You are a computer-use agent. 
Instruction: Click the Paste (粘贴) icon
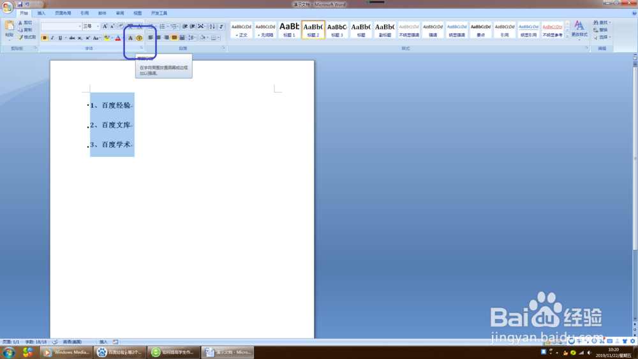pyautogui.click(x=10, y=26)
